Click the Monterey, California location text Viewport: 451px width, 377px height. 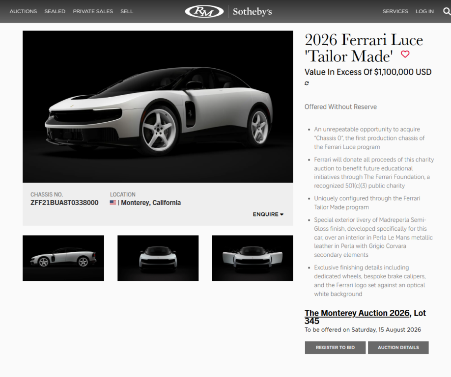tap(151, 203)
